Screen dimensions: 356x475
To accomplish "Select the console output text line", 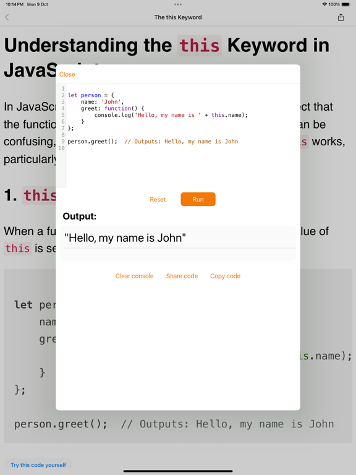I will click(x=125, y=237).
